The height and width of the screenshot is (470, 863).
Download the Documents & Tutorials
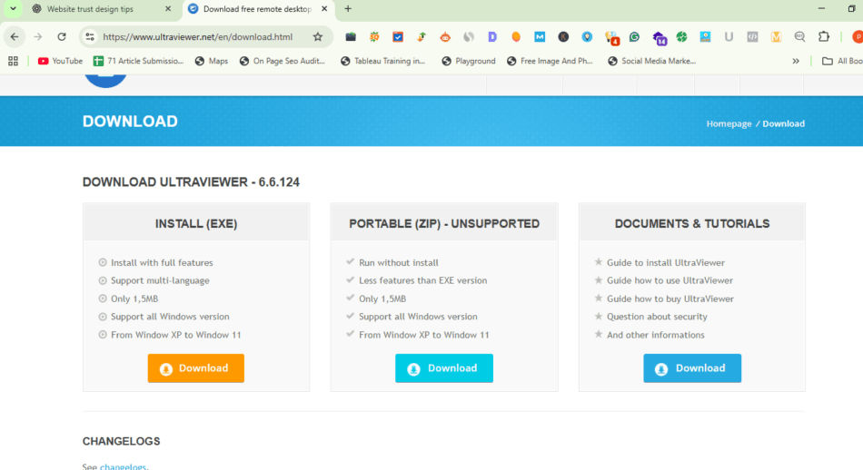[x=692, y=368]
